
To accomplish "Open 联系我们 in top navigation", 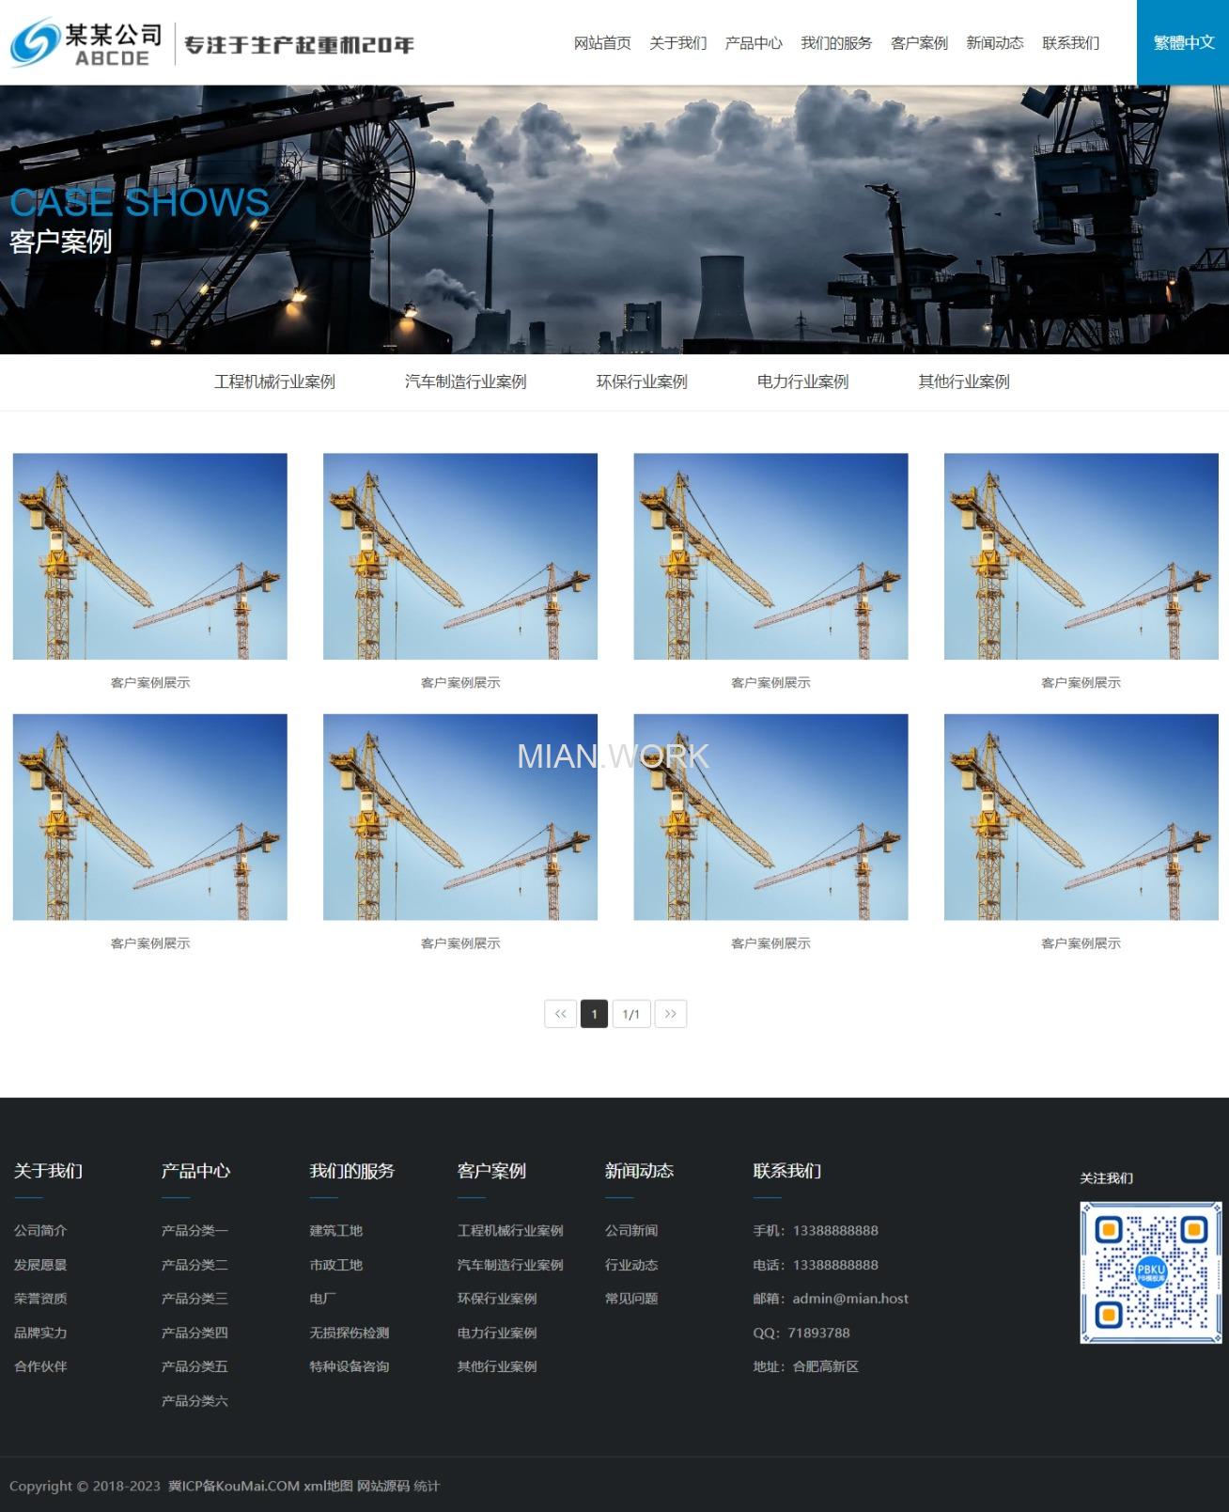I will click(1070, 43).
